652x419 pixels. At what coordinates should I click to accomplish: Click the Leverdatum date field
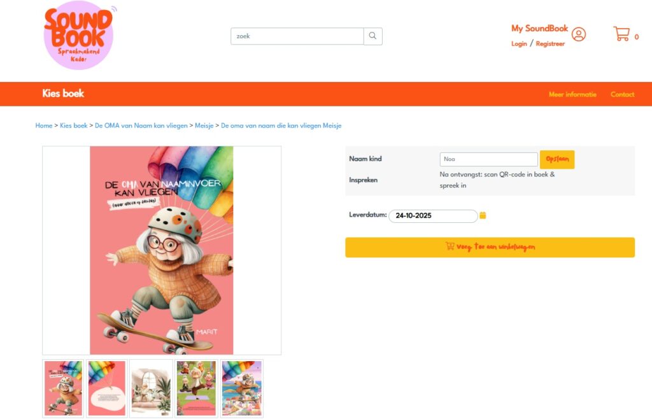click(x=433, y=216)
